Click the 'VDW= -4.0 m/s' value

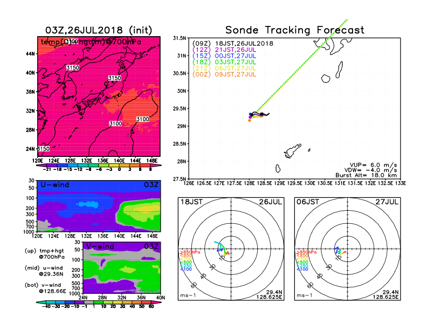pyautogui.click(x=370, y=170)
